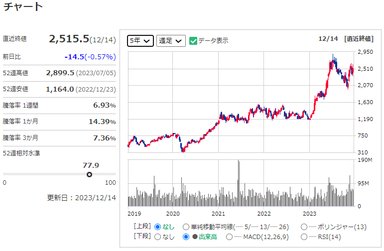
Task: Select the 出来高 volume radio button
Action: pos(186,237)
